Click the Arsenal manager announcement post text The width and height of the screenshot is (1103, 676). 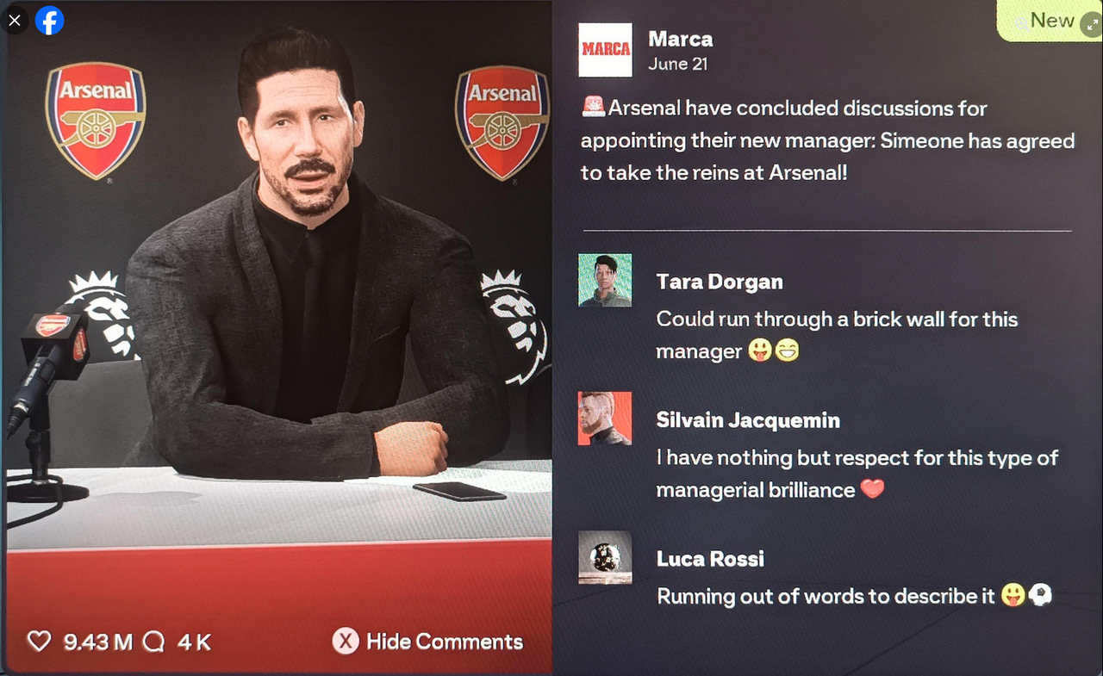827,140
